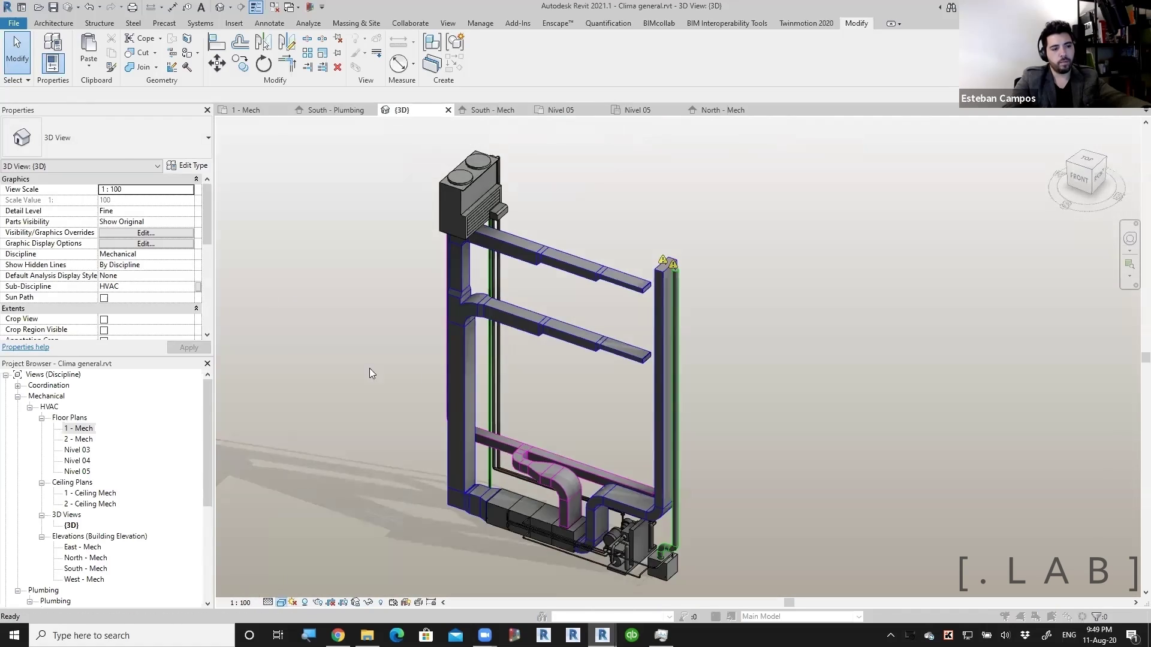Click Edit for Visibility/Graphics Overrides
This screenshot has height=647, width=1151.
(x=146, y=232)
